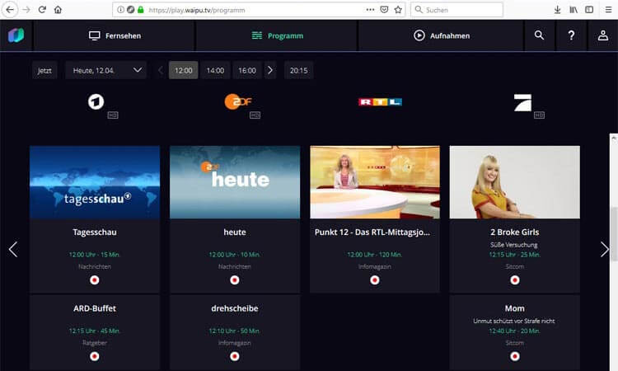
Task: Open the browser hamburger menu
Action: click(609, 10)
